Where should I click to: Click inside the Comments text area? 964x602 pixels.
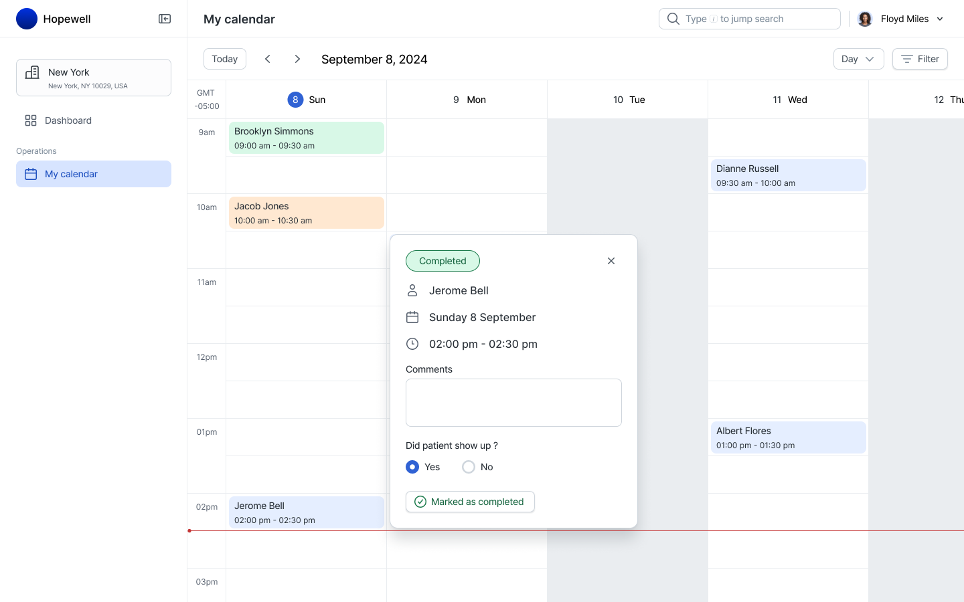click(513, 402)
